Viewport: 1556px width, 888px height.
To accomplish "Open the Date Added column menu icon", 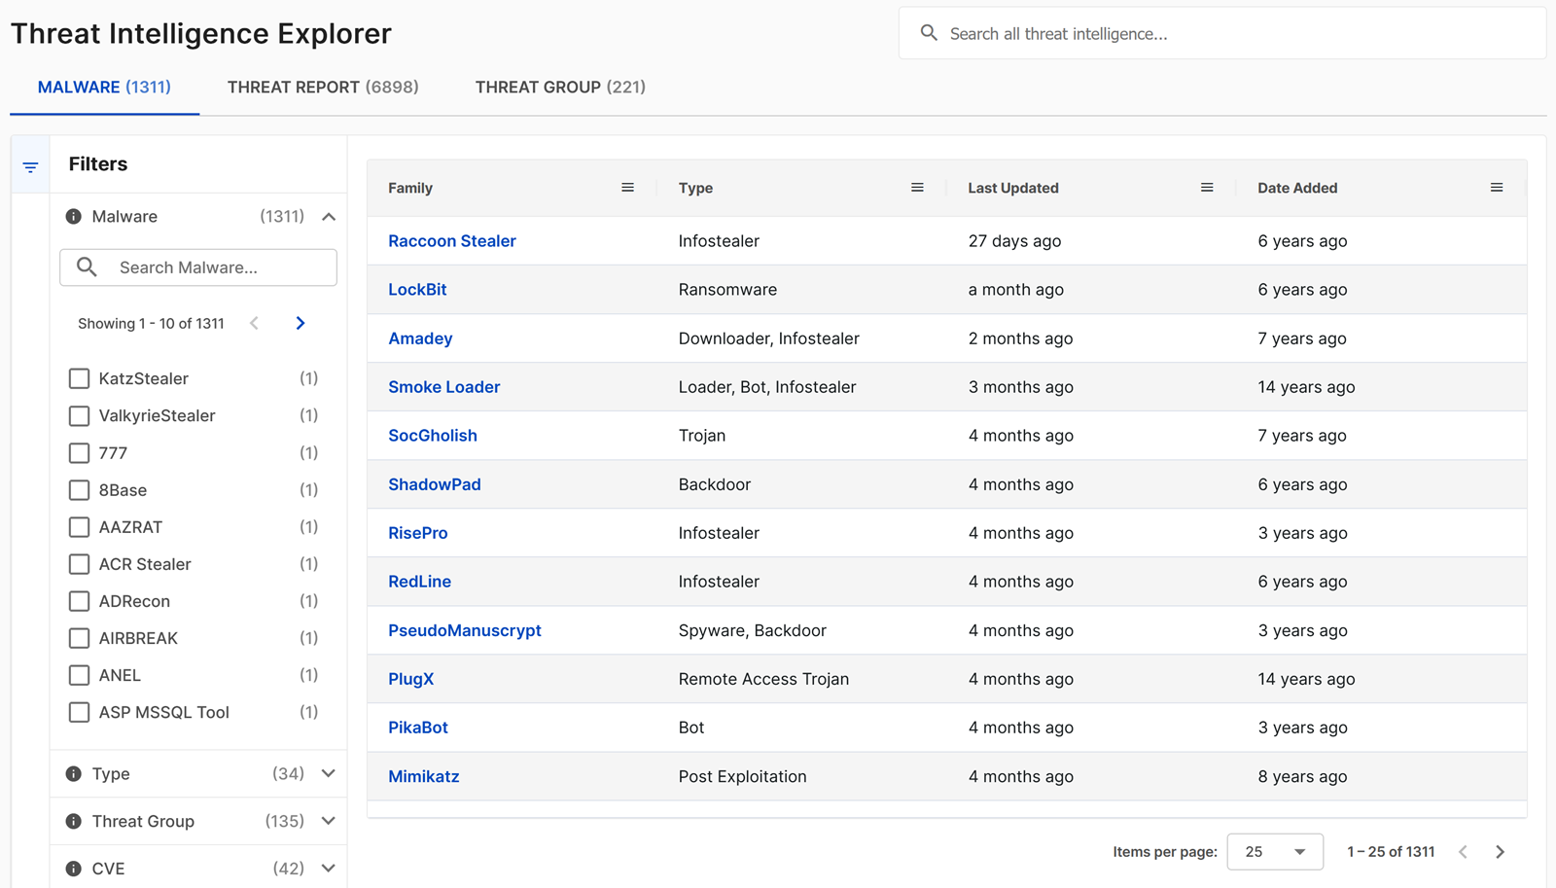I will (x=1497, y=188).
